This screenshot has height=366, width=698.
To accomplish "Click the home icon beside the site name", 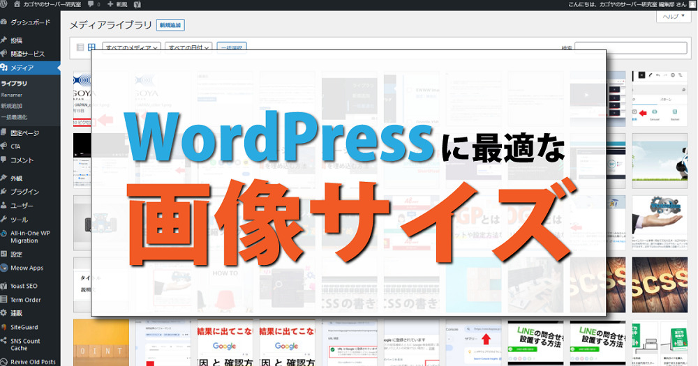I will pyautogui.click(x=17, y=4).
